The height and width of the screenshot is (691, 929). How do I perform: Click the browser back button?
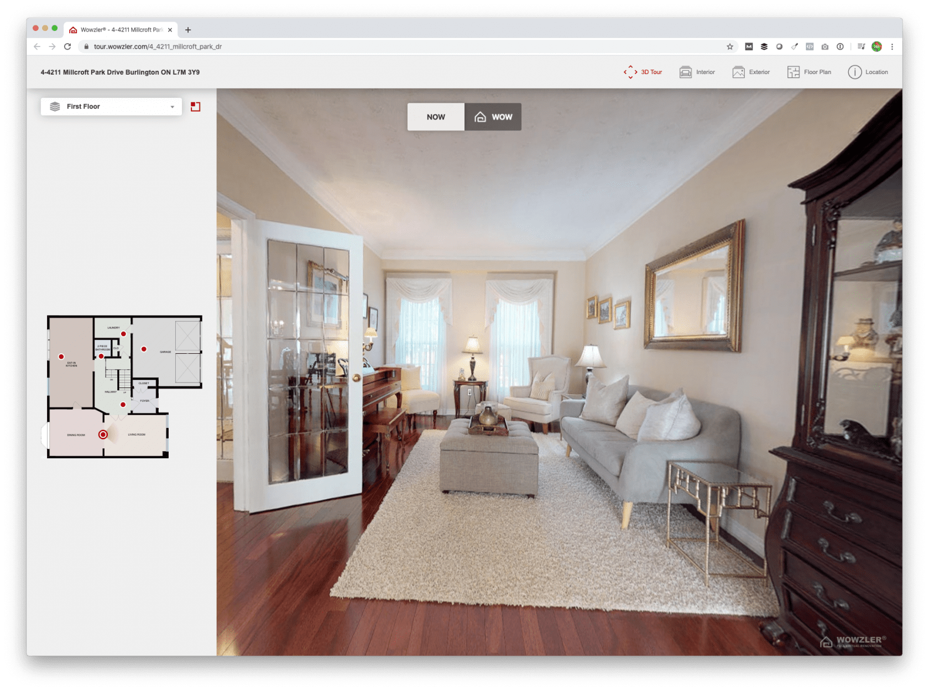(x=36, y=47)
